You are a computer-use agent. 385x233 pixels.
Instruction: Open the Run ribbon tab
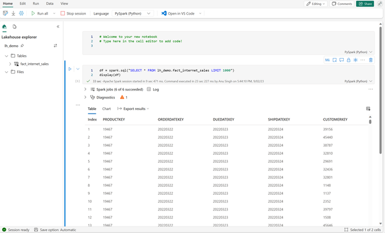pyautogui.click(x=36, y=3)
